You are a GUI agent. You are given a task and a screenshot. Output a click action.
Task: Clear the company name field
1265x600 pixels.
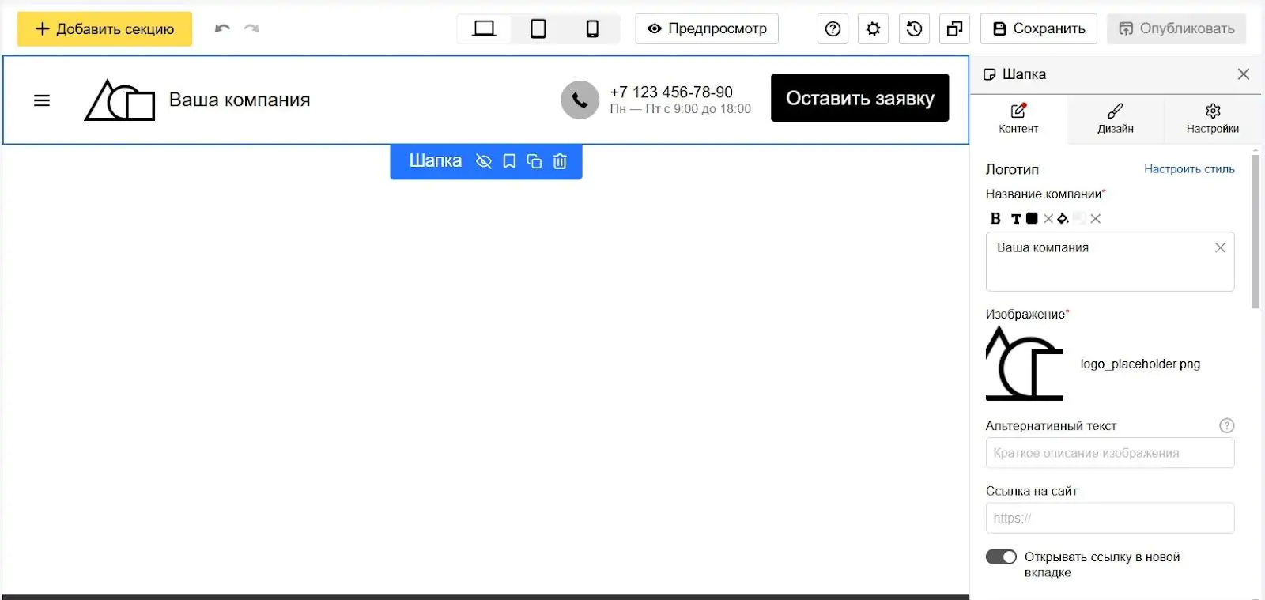(x=1220, y=247)
